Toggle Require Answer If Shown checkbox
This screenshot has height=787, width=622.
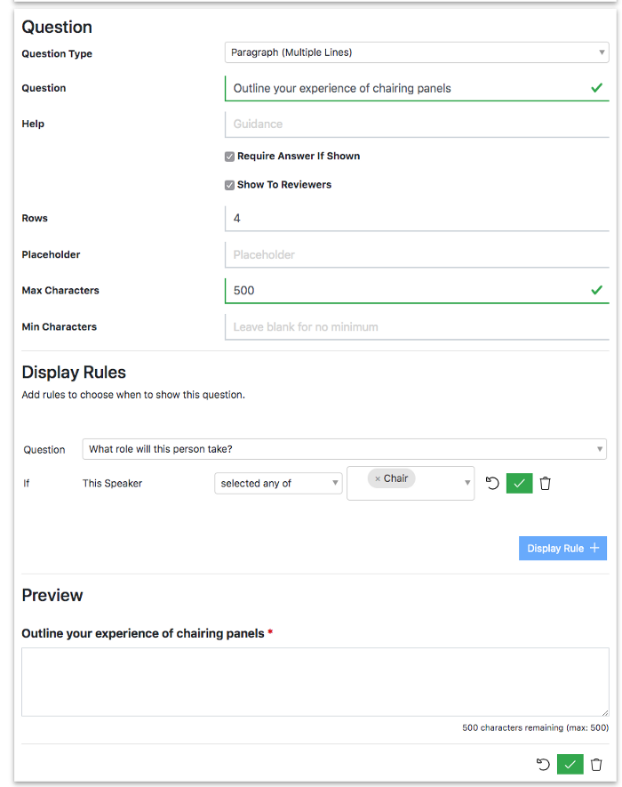coord(230,157)
